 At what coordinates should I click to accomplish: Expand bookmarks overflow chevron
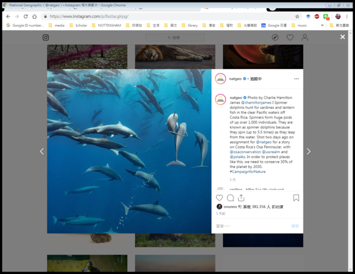pos(322,25)
